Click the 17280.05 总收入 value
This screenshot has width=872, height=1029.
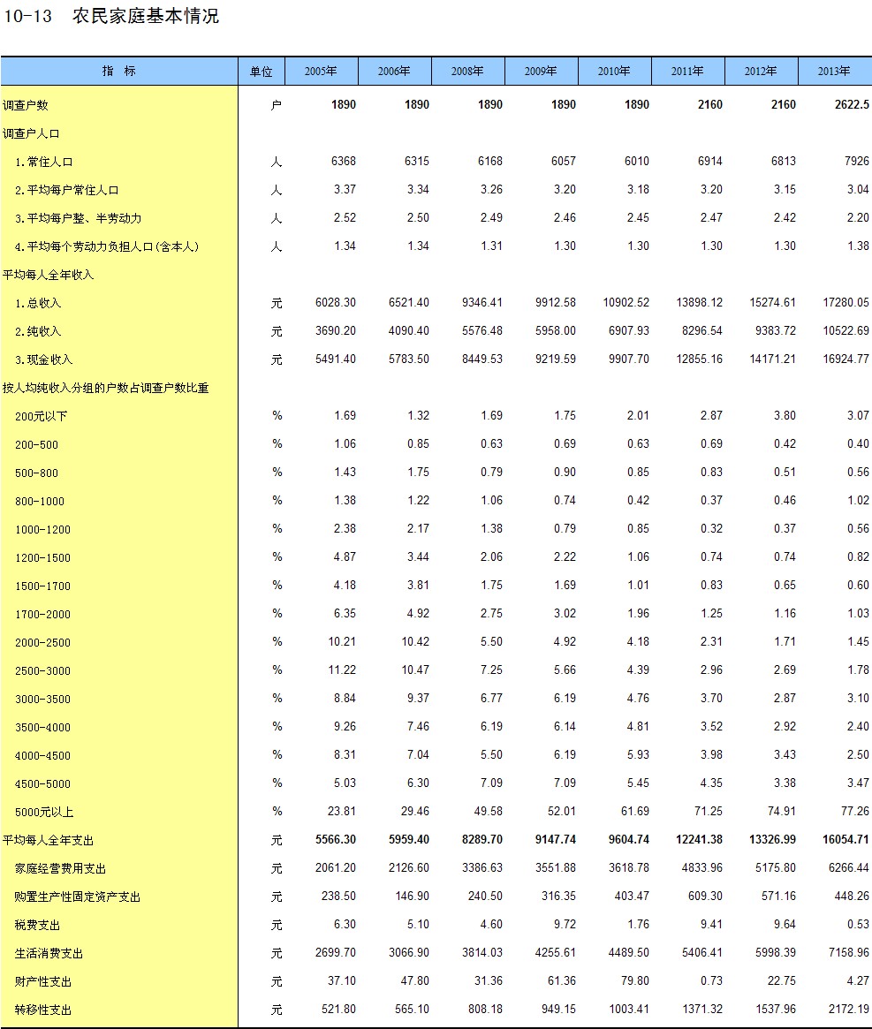pos(845,302)
